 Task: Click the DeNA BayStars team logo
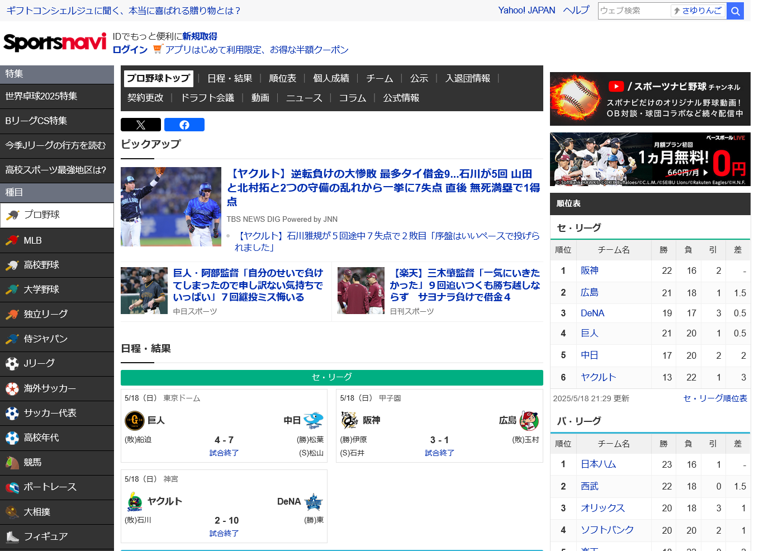pyautogui.click(x=314, y=502)
